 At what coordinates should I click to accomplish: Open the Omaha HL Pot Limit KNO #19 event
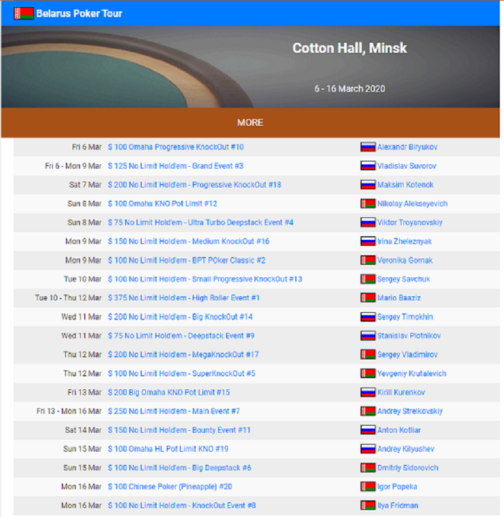168,449
